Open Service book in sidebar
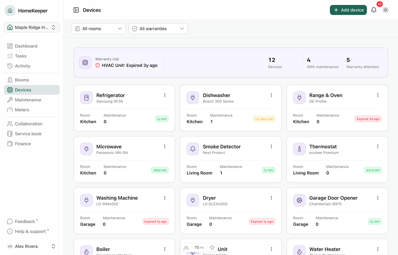 (32, 134)
